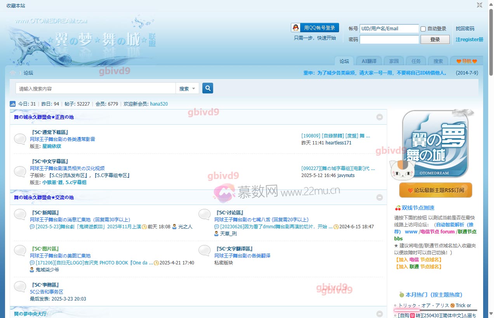Collapse the 交流の地 forum section
The height and width of the screenshot is (318, 494).
[379, 197]
